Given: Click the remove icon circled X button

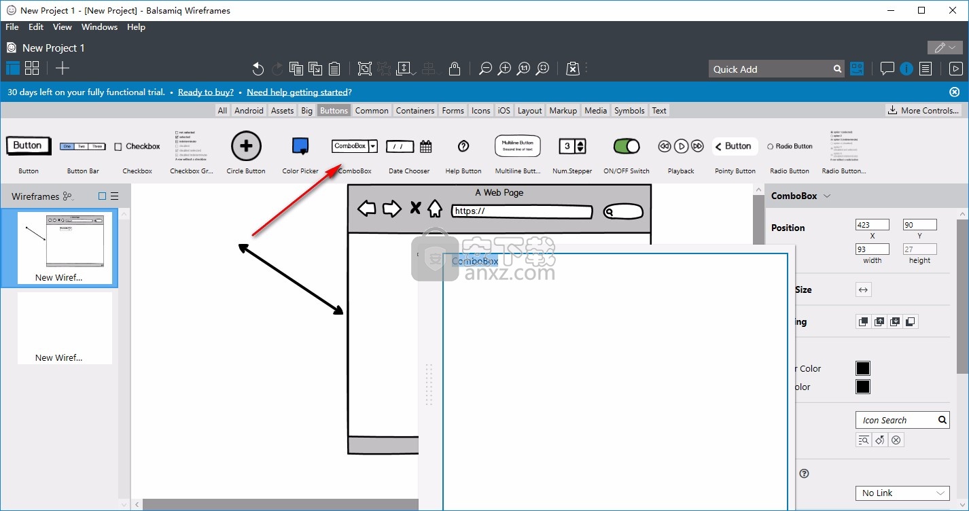Looking at the screenshot, I should (x=896, y=440).
